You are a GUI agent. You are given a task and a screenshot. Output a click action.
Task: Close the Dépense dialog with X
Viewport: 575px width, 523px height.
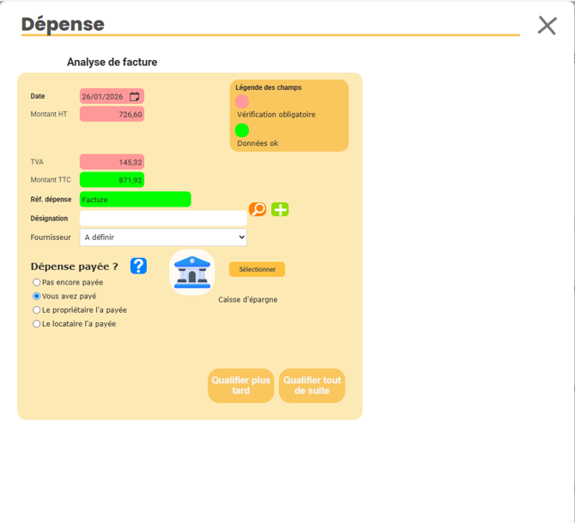tap(547, 26)
